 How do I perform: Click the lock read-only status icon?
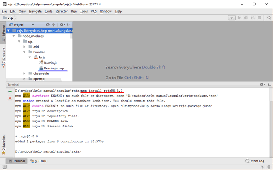coord(263,167)
